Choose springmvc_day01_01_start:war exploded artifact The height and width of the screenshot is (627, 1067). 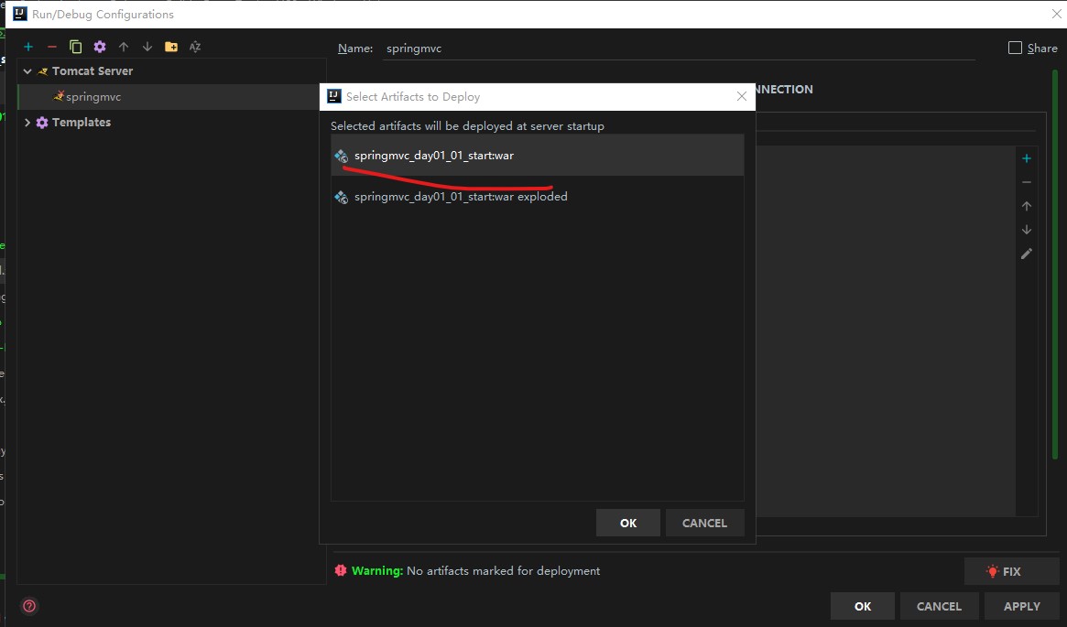(x=537, y=197)
